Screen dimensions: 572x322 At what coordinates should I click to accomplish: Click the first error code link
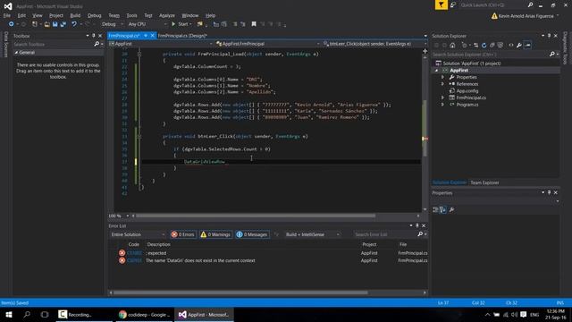click(134, 253)
